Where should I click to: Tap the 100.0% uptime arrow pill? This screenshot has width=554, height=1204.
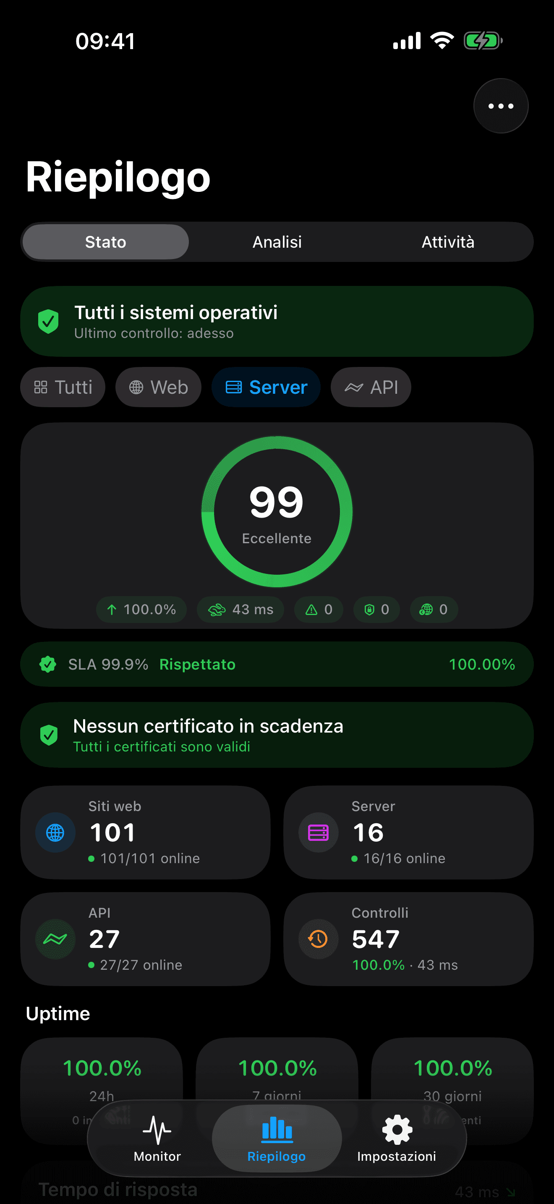point(141,610)
